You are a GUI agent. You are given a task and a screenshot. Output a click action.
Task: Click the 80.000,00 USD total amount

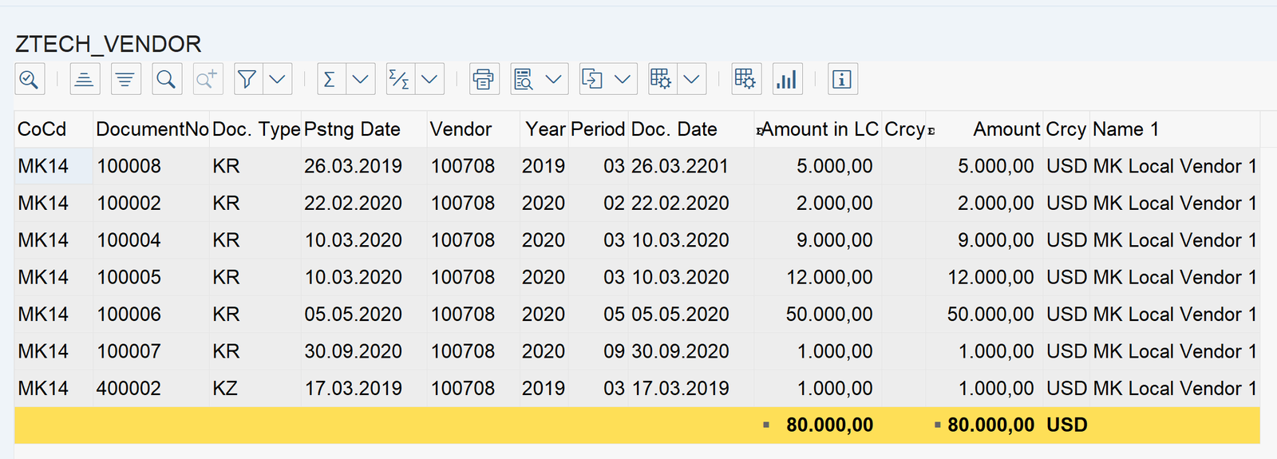coord(990,425)
